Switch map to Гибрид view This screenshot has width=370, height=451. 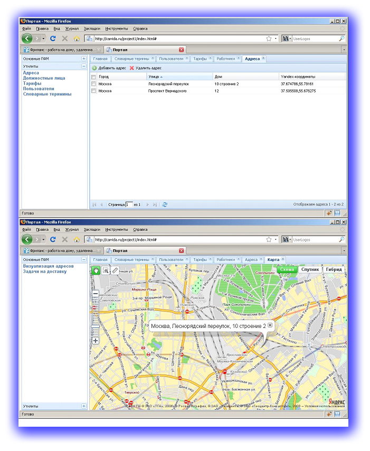[x=334, y=270]
